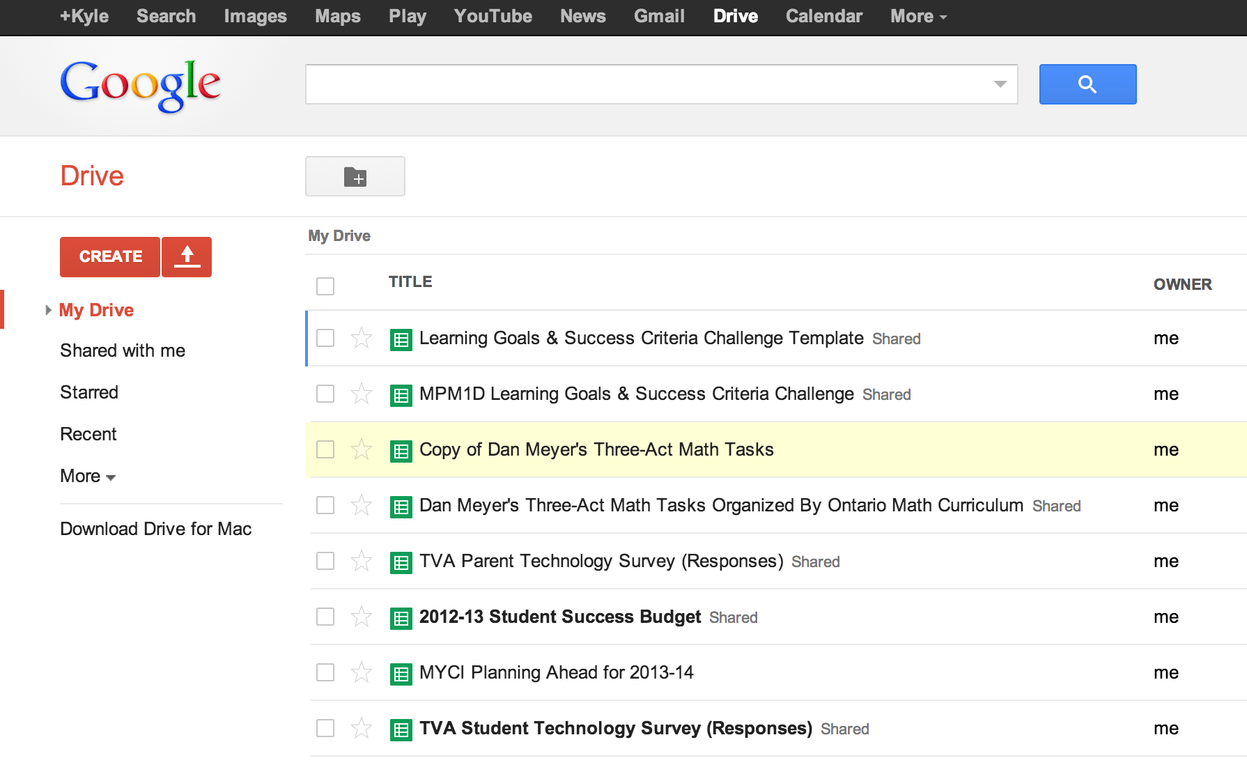The image size is (1247, 765).
Task: Check TVA Student Technology Survey row
Action: point(325,728)
